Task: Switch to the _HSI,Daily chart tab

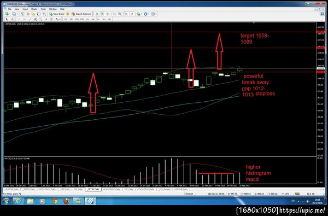Action: [65, 189]
